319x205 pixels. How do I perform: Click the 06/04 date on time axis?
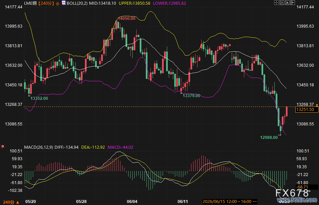(132, 202)
